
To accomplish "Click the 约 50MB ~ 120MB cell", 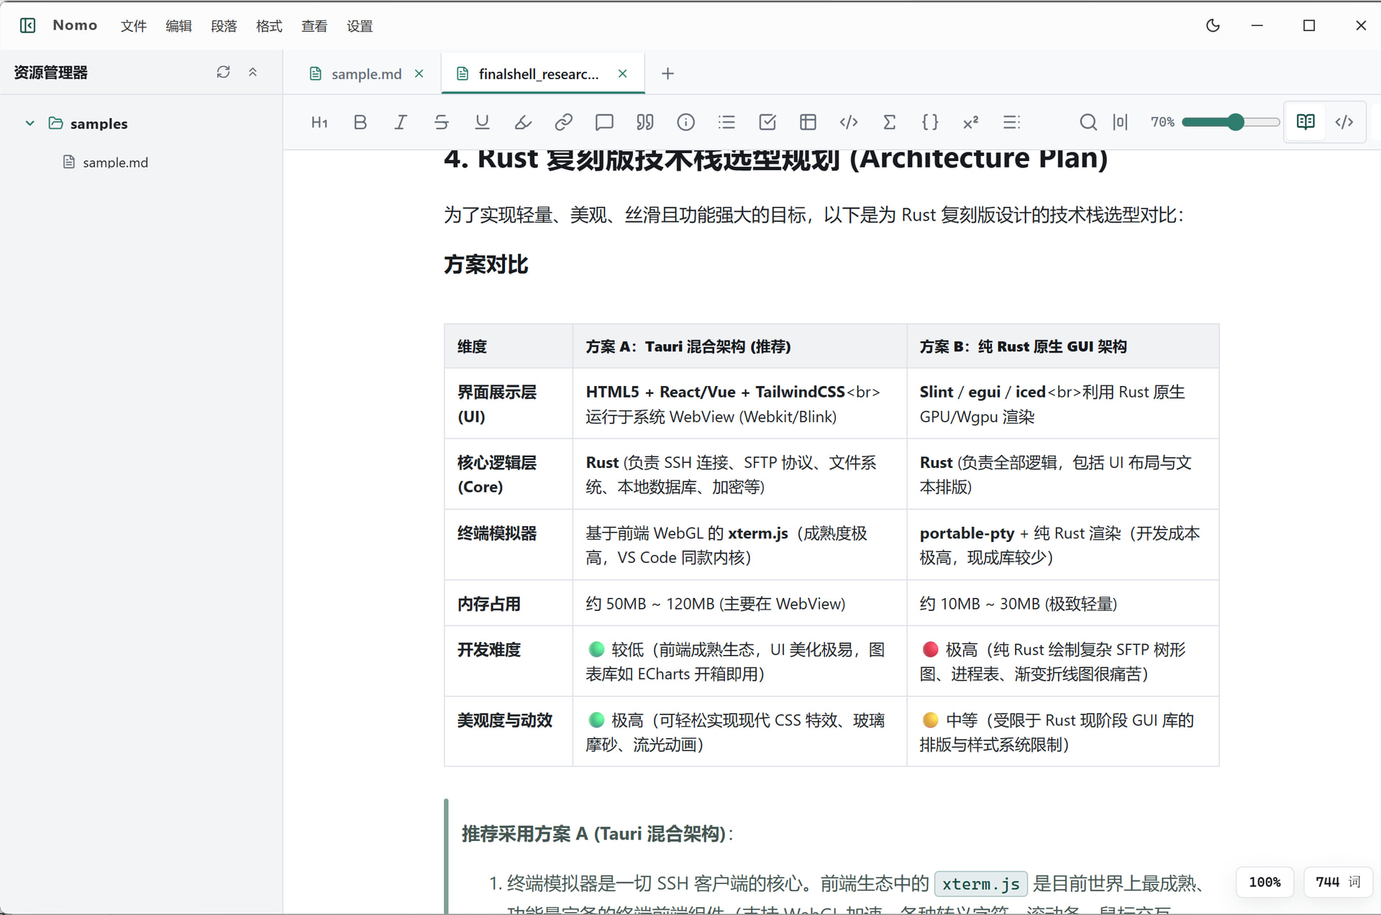I will pos(739,603).
